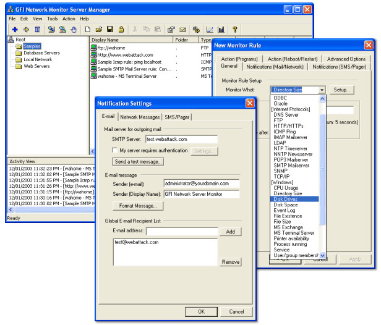Viewport: 381px width, 325px height.
Task: Open the Action menu
Action: (x=69, y=19)
